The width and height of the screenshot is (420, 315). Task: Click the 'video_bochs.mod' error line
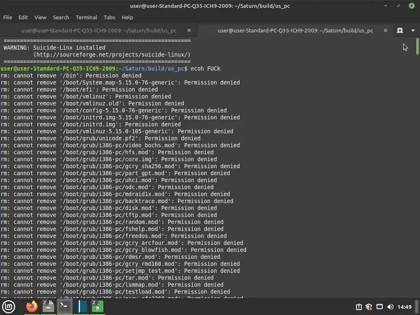120,145
